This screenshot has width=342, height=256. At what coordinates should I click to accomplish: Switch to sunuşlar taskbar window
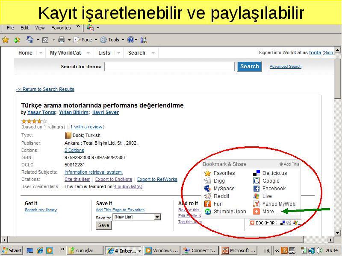point(84,250)
